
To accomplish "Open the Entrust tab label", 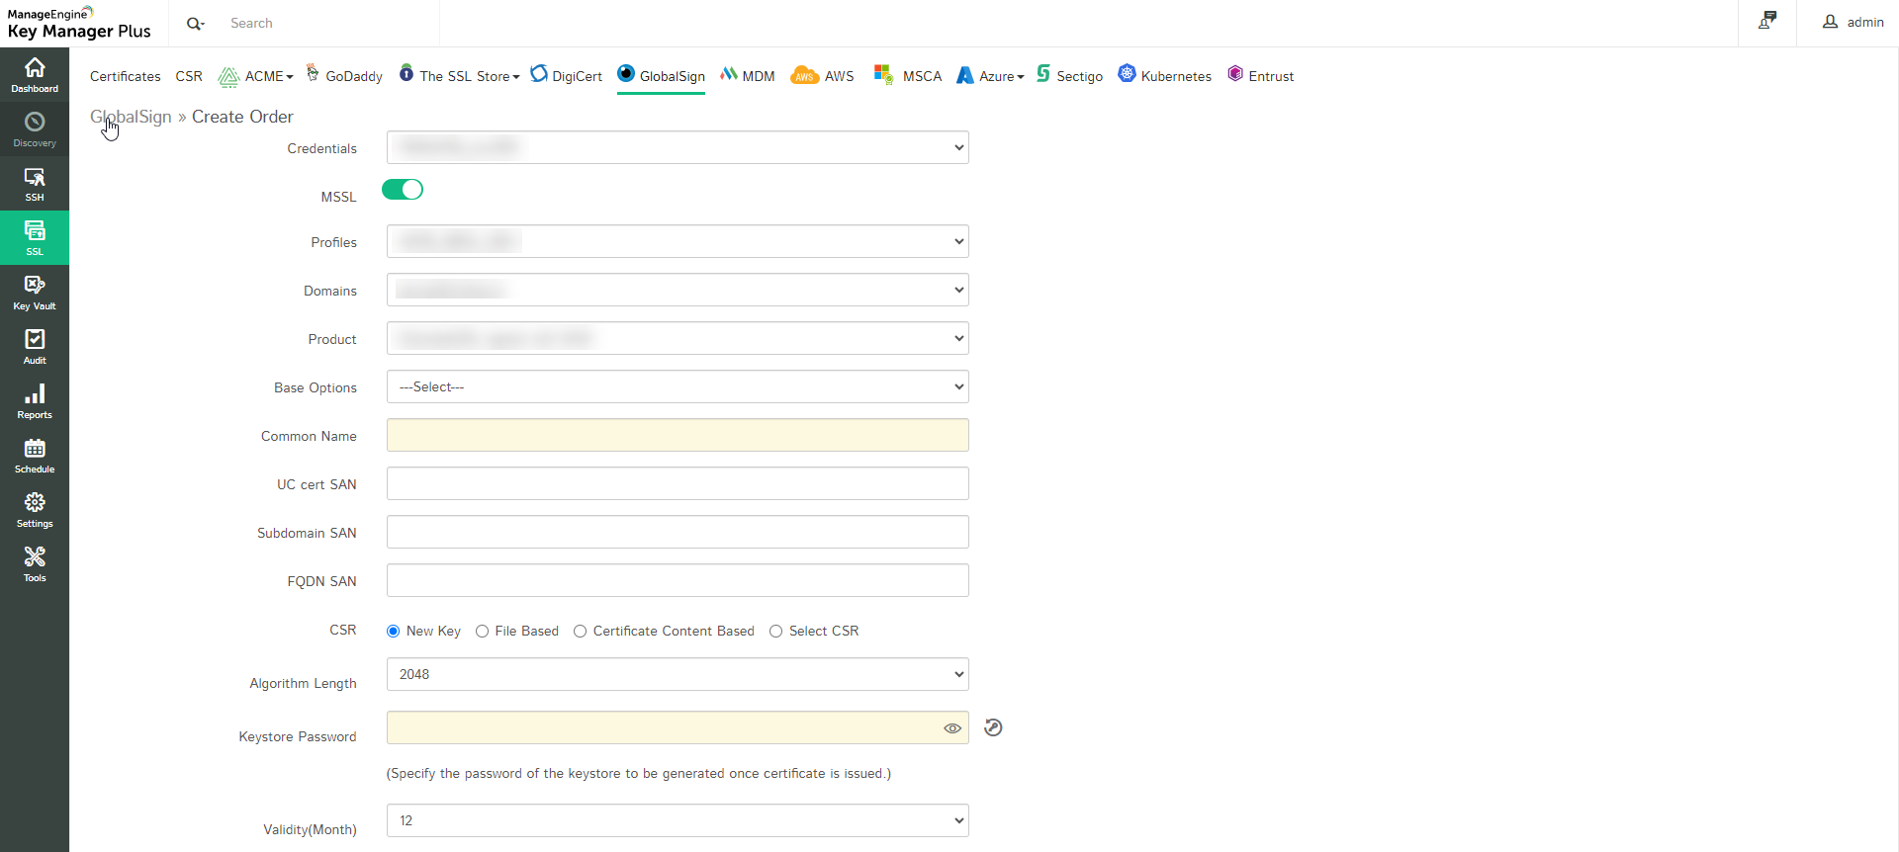I will (1271, 76).
